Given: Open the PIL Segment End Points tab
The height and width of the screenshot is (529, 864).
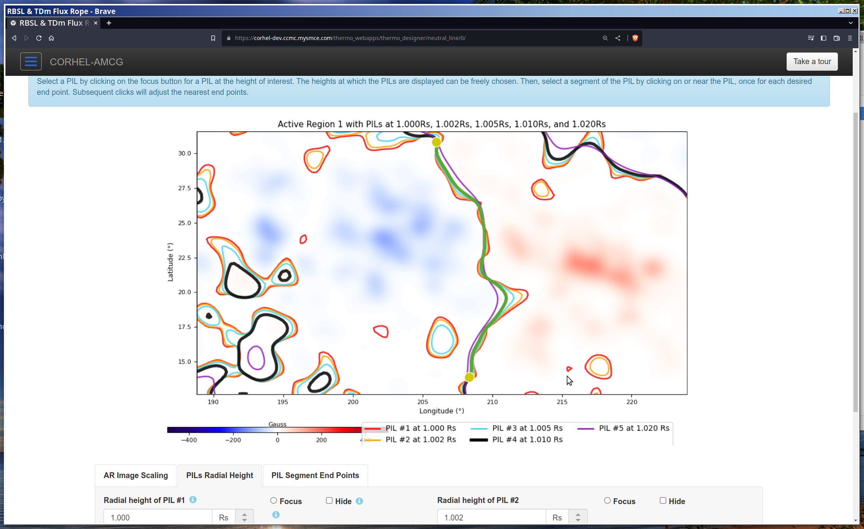Looking at the screenshot, I should click(x=315, y=475).
